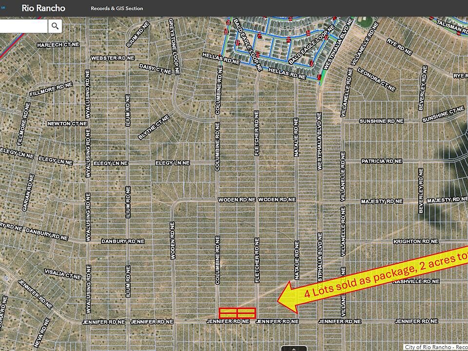Click the SUNSHINE CT NE street label
Image resolution: width=468 pixels, height=351 pixels.
pos(443,114)
